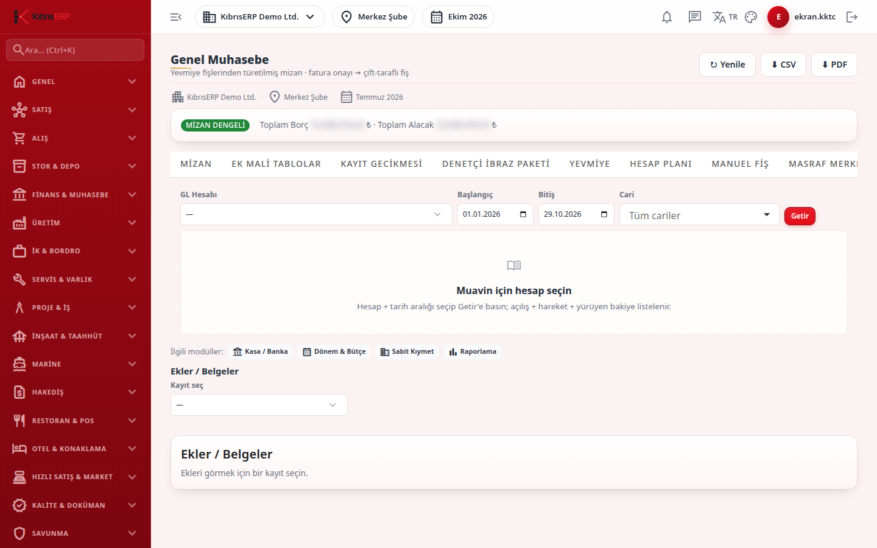Export with the CSV button
877x548 pixels.
point(783,65)
